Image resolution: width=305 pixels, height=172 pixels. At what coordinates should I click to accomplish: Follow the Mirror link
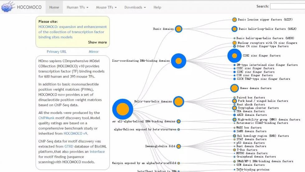pos(94,52)
